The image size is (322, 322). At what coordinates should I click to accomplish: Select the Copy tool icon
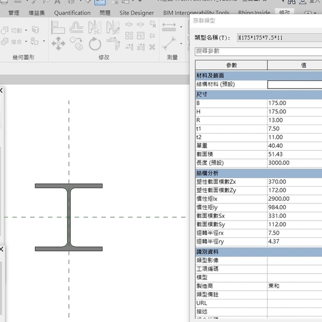pos(76,43)
